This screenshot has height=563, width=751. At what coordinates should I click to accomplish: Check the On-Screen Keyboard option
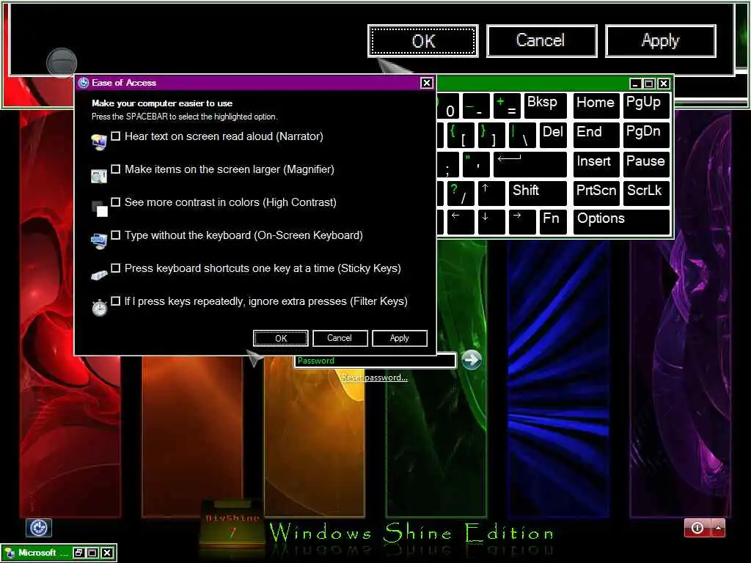tap(115, 235)
